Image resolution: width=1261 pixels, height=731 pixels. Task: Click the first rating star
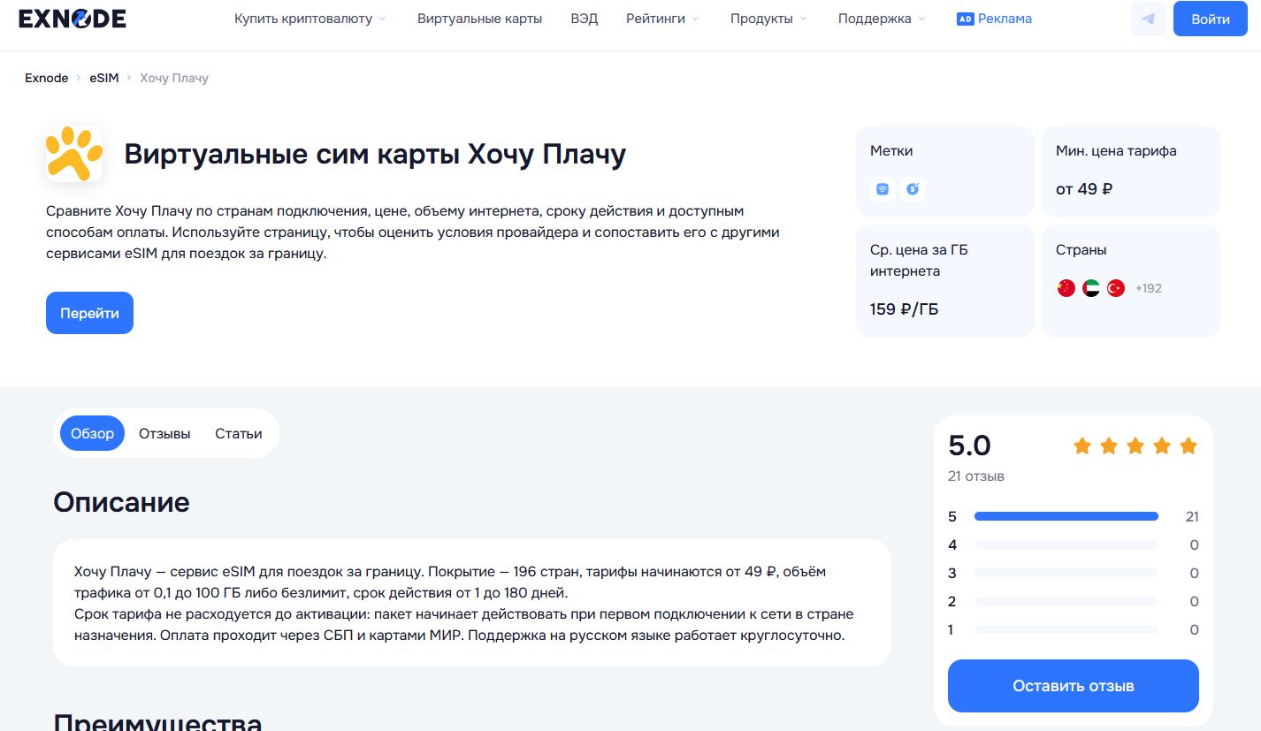pyautogui.click(x=1082, y=445)
